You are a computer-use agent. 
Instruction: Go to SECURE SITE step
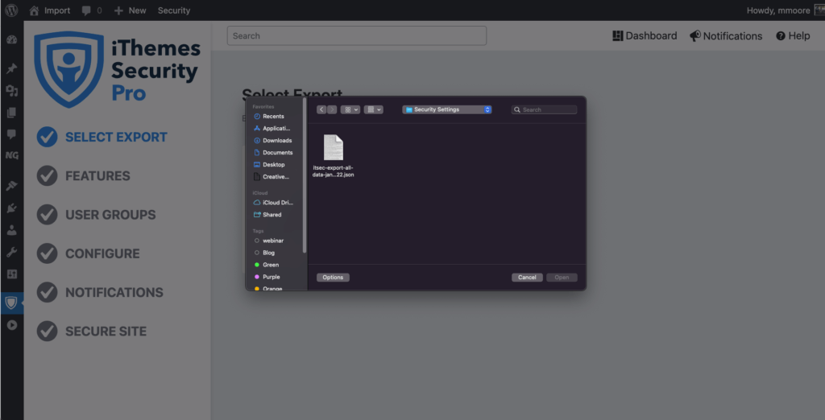coord(92,331)
